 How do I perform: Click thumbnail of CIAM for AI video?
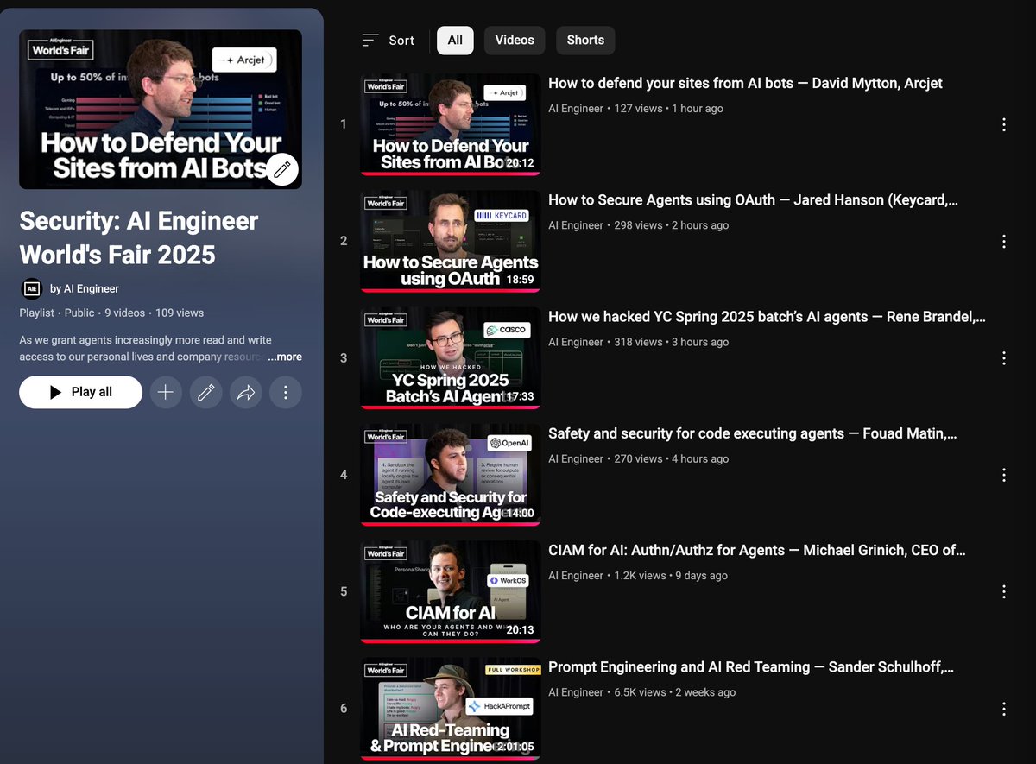(451, 591)
